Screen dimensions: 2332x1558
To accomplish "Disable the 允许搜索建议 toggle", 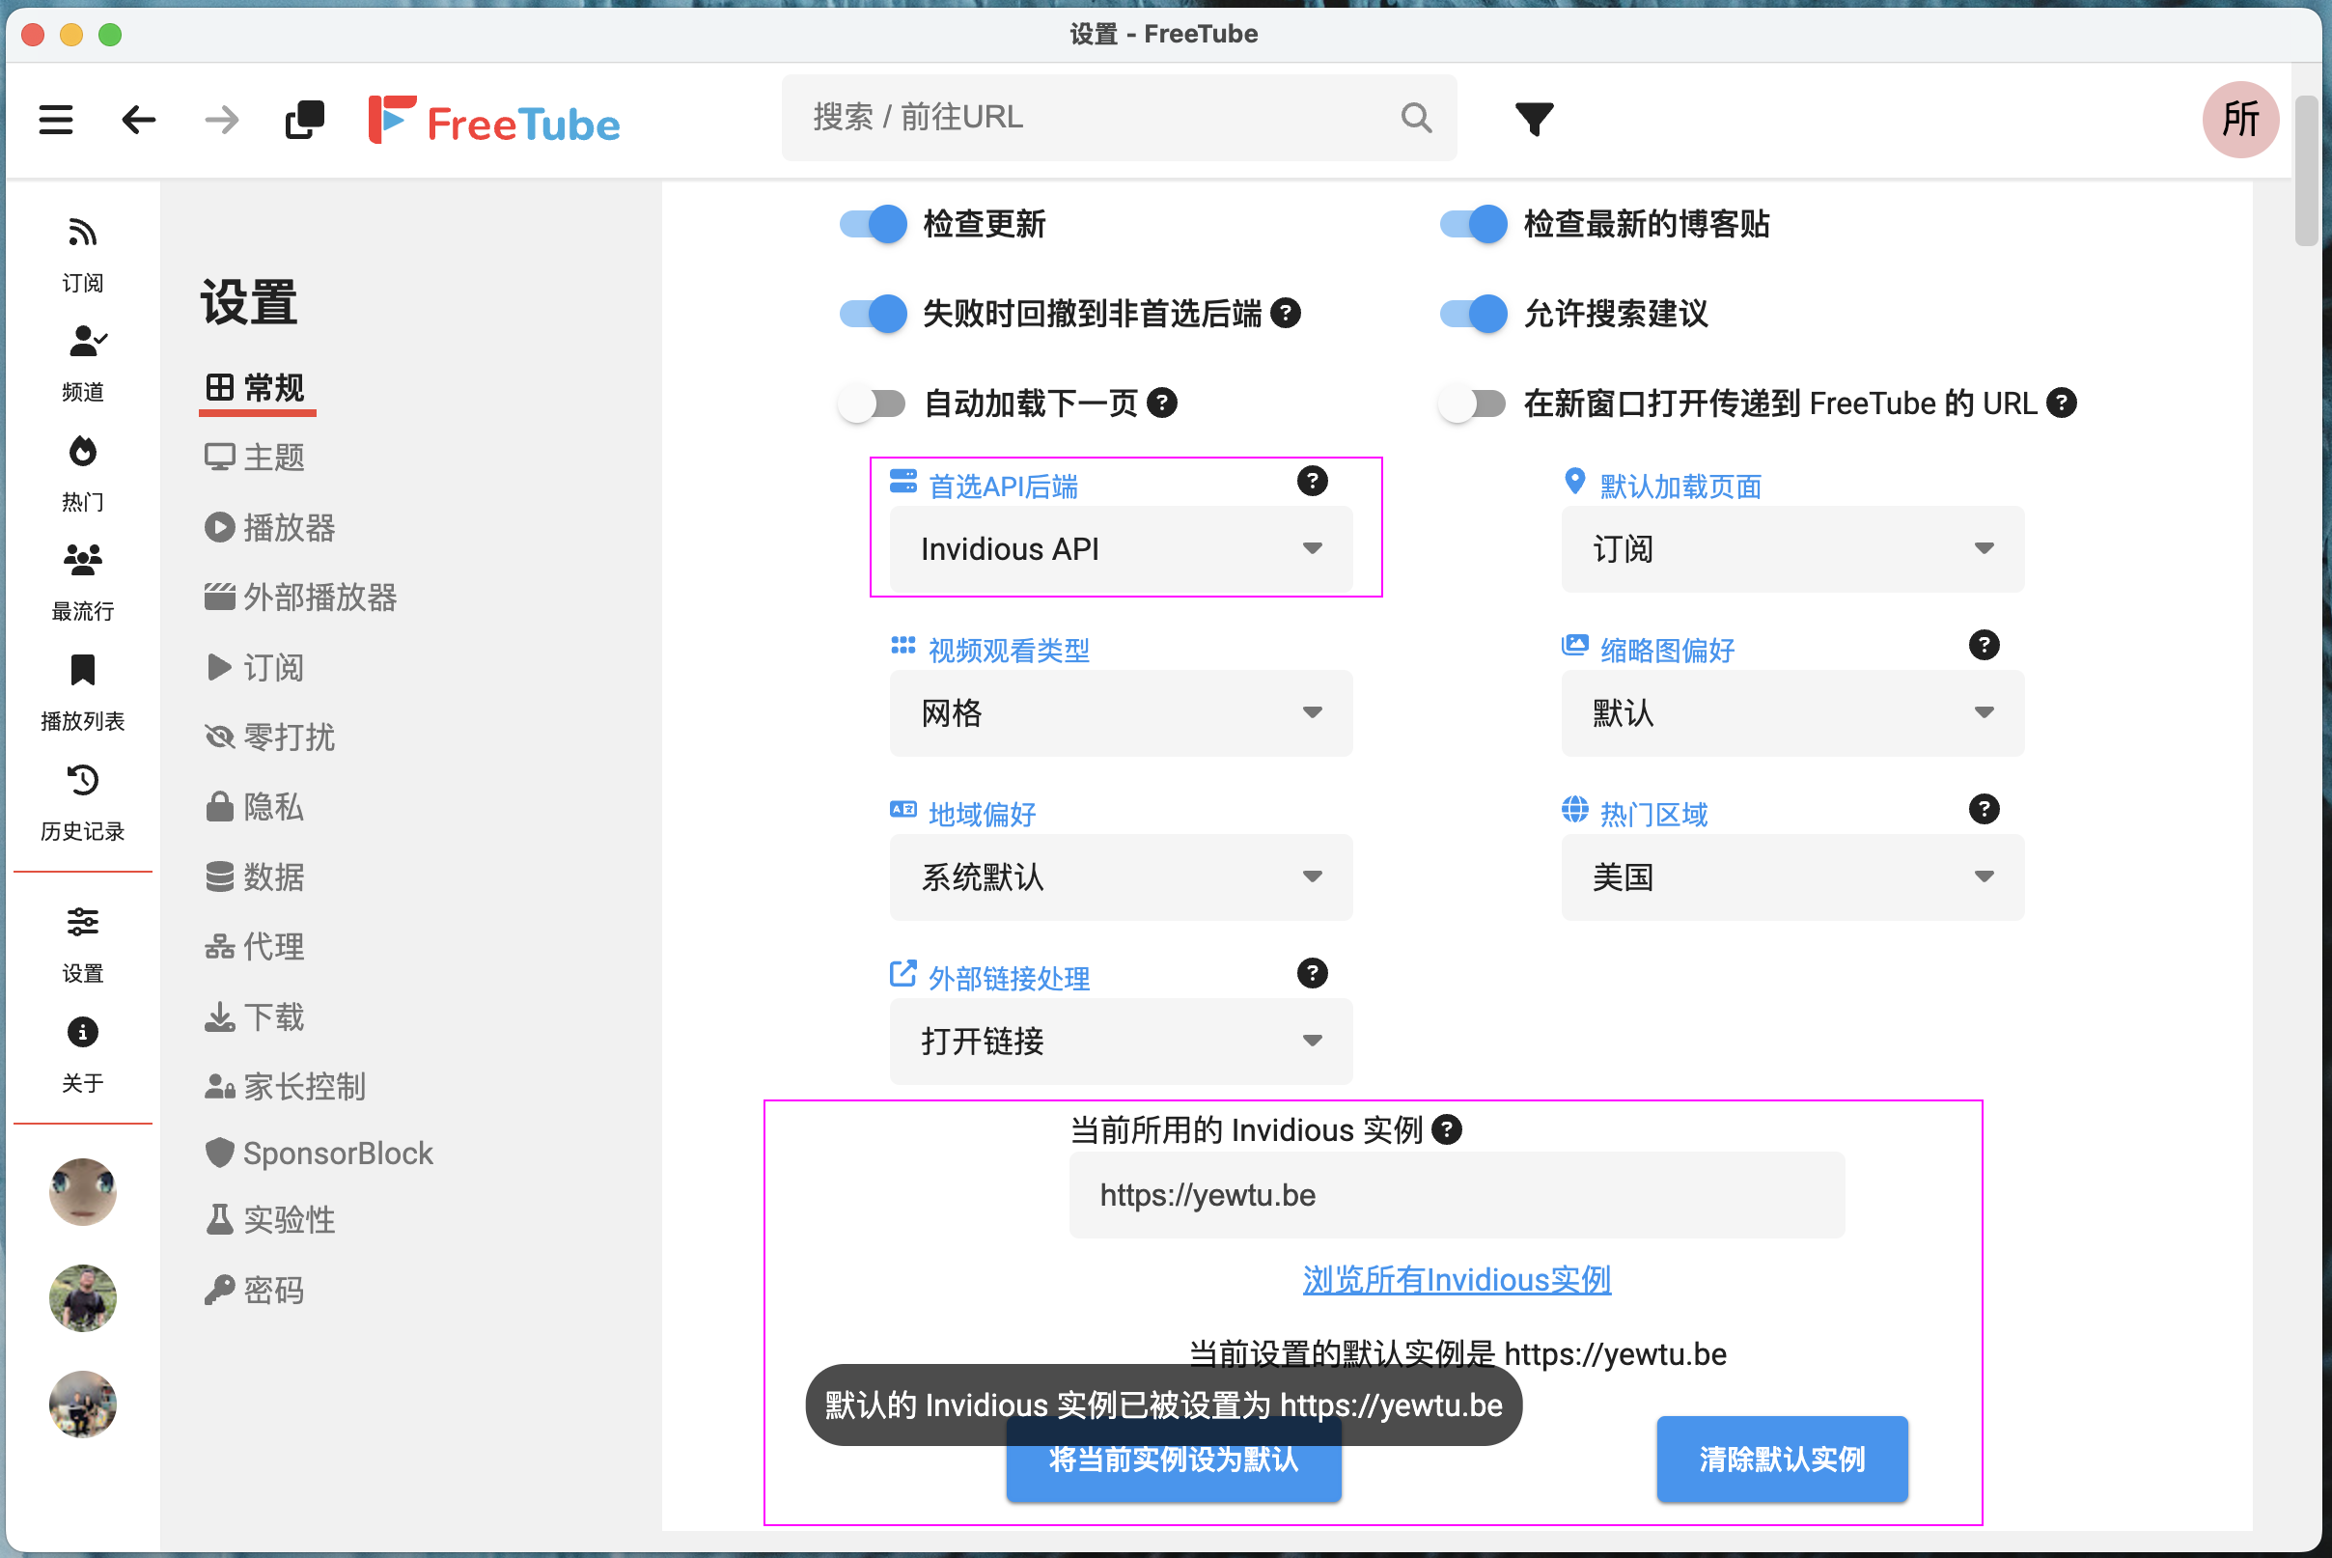I will (1473, 314).
